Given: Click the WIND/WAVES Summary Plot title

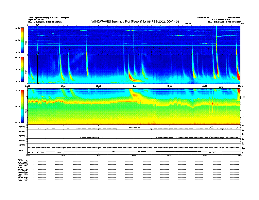Looking at the screenshot, I should click(135, 22).
